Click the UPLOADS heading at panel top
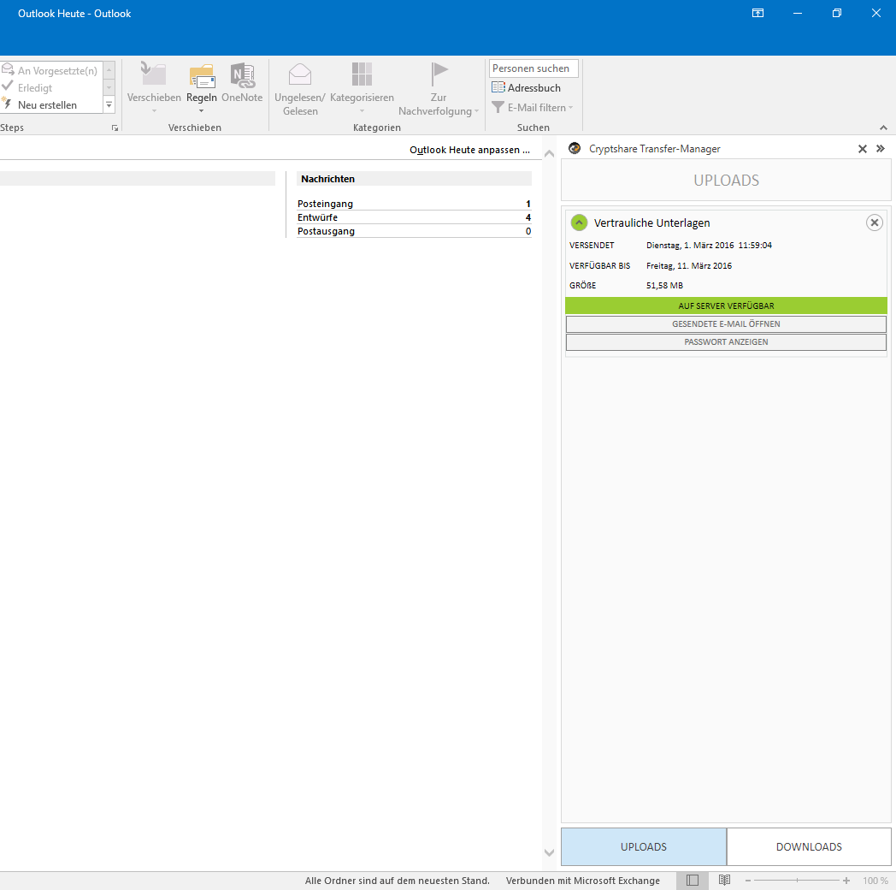The width and height of the screenshot is (896, 890). (x=726, y=181)
